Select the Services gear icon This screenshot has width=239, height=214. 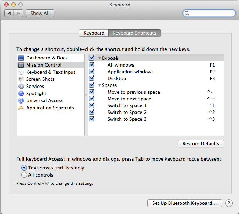21,86
